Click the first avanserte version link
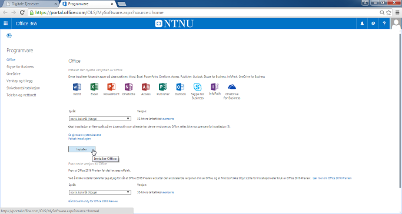 point(168,119)
